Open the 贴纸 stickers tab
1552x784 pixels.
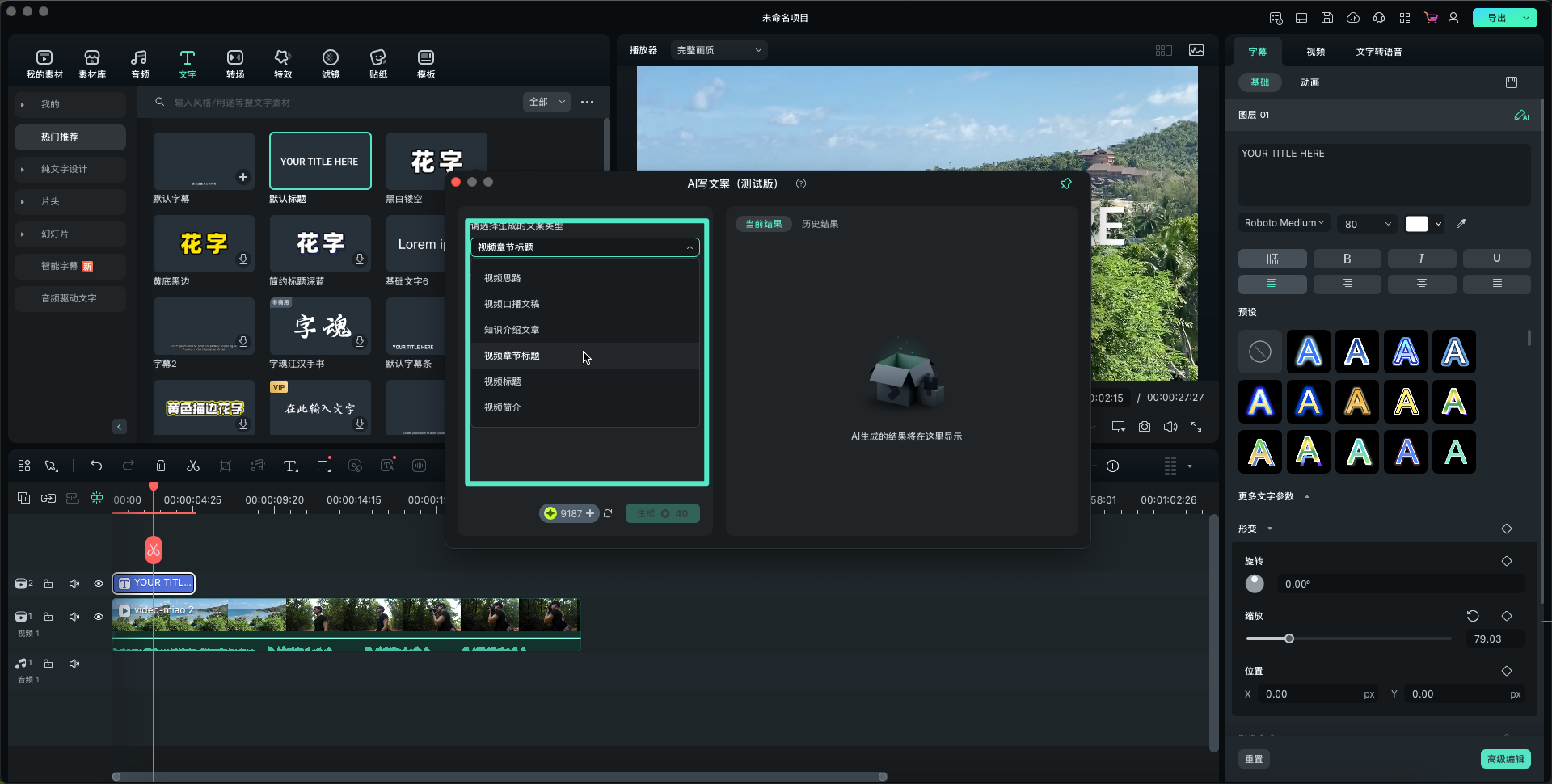[378, 64]
